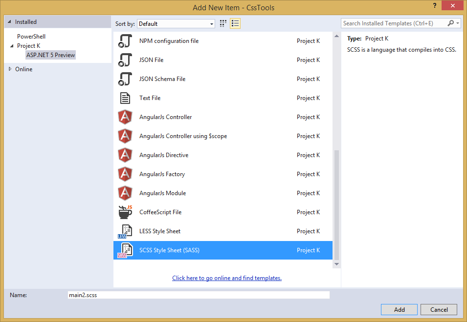Select the AngularJs Factory template name
The height and width of the screenshot is (322, 467).
pyautogui.click(x=162, y=174)
